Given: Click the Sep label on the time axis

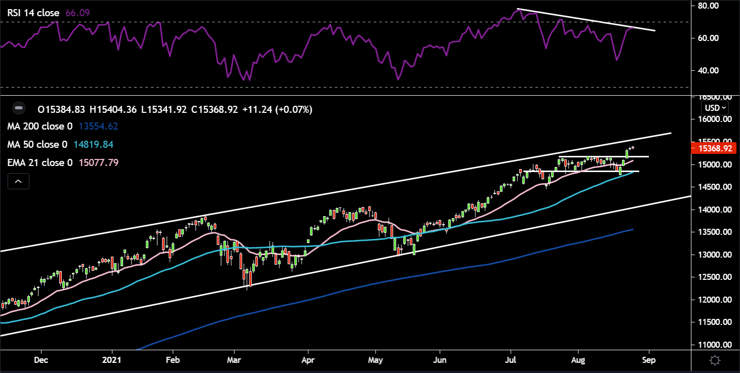Looking at the screenshot, I should [x=649, y=360].
